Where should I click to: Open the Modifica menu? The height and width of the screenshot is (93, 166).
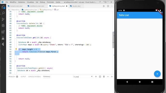13,2
